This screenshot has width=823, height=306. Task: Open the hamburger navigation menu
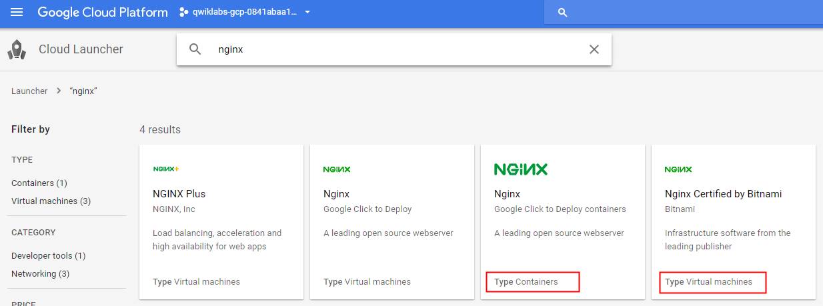coord(17,13)
